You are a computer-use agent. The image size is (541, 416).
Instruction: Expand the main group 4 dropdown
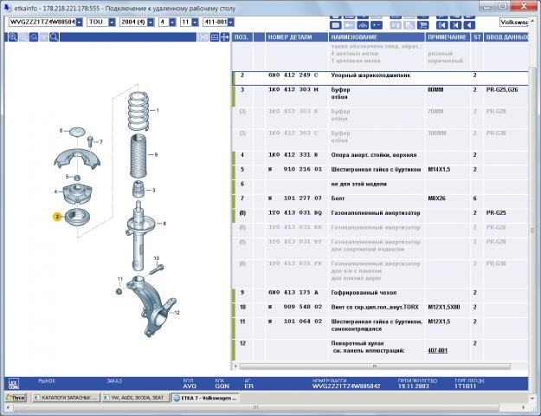[x=172, y=23]
